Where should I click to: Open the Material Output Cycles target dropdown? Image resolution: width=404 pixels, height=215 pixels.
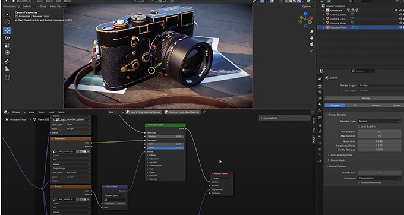click(x=222, y=178)
